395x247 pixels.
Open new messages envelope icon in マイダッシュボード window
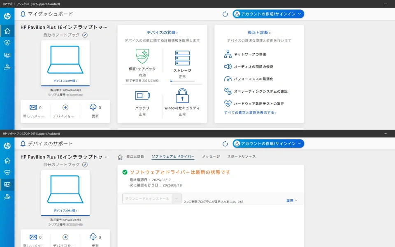click(33, 107)
